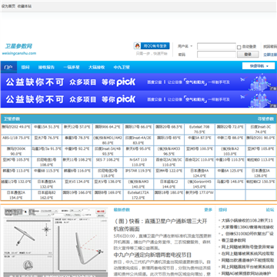Open the 论坛 forum link
Screen dimensions: 277x277
[x=270, y=210]
